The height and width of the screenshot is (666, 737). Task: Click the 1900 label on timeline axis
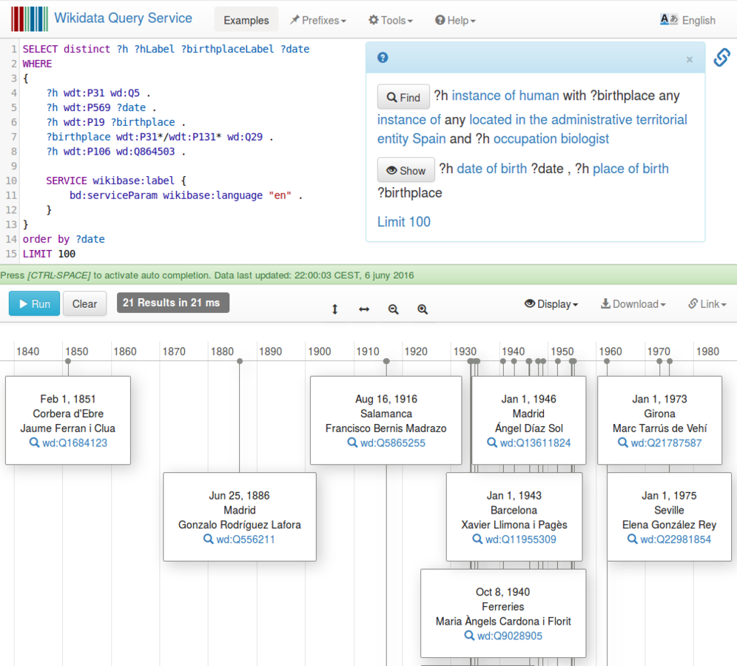pyautogui.click(x=320, y=351)
